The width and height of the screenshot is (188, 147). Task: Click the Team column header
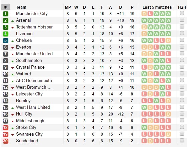pos(21,7)
